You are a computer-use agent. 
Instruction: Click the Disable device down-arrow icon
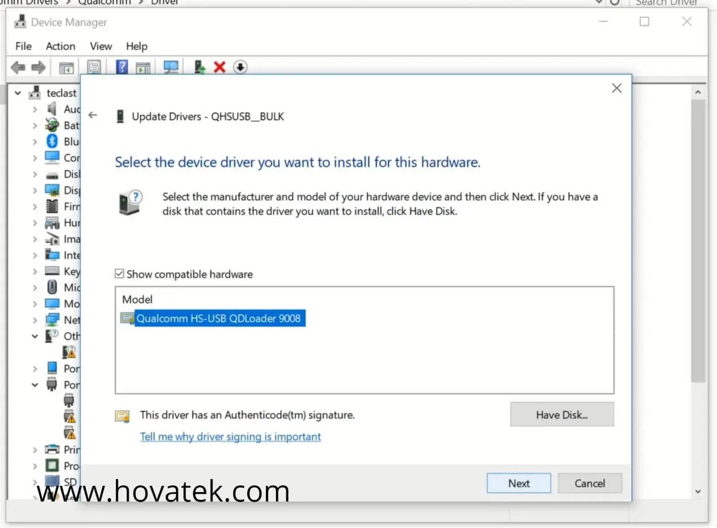pyautogui.click(x=241, y=67)
